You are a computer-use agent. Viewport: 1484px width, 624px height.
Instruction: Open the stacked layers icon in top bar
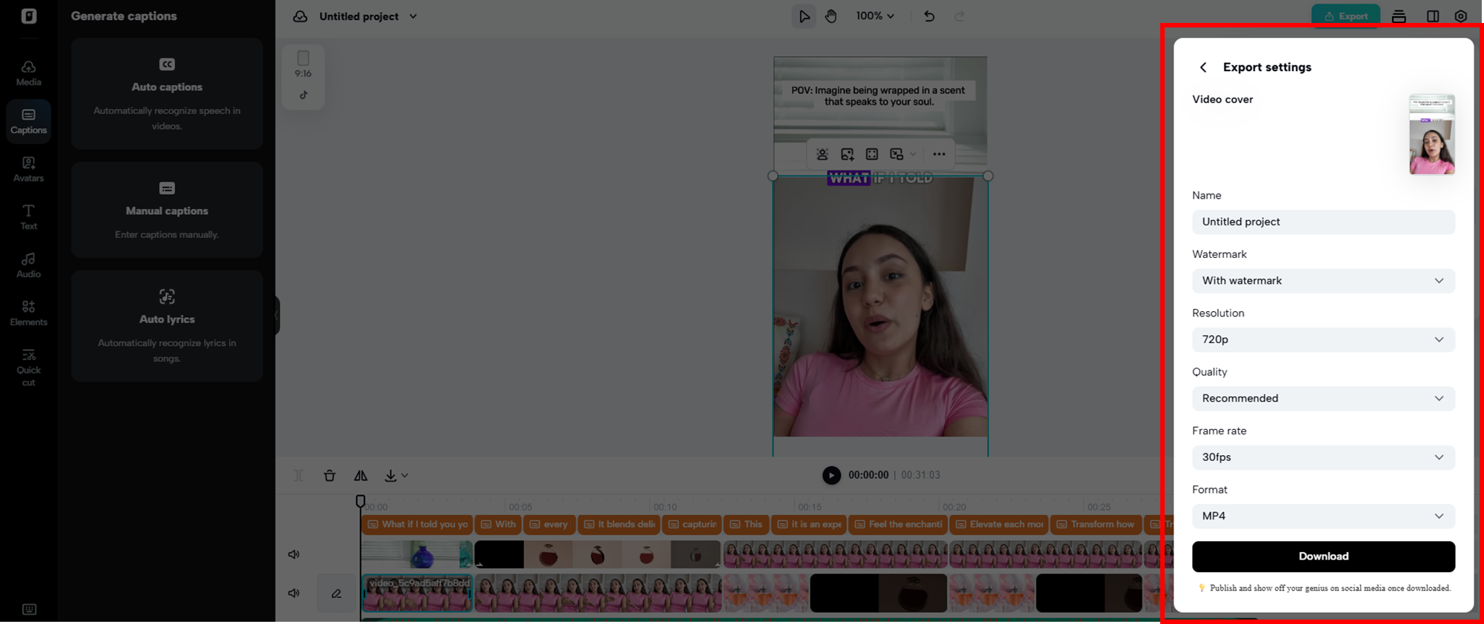point(1399,16)
